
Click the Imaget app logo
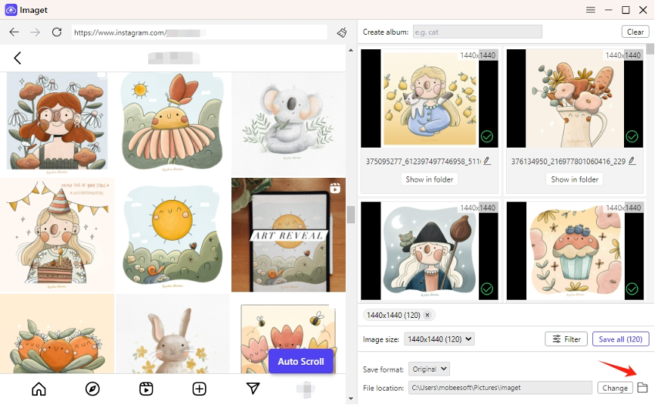pos(11,10)
